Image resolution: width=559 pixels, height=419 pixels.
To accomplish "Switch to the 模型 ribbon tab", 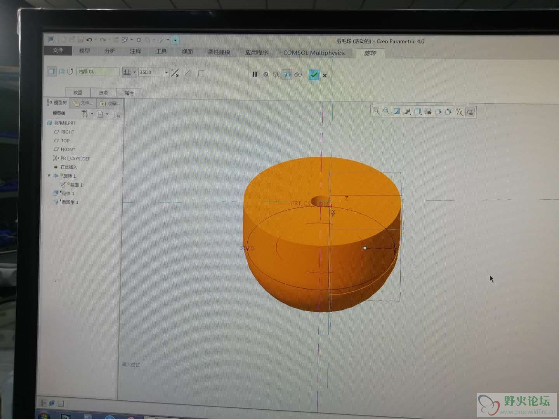I will tap(85, 51).
